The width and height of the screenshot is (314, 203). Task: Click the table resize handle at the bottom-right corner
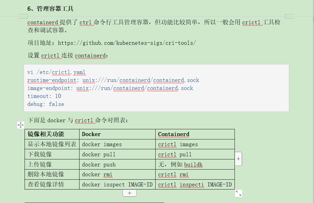[238, 193]
